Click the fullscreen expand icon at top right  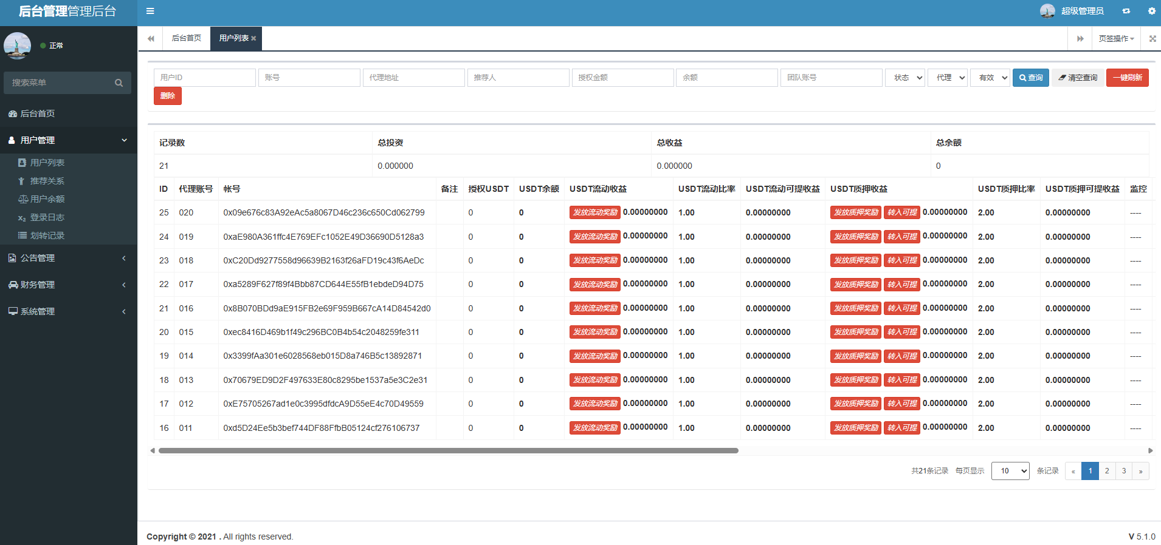pyautogui.click(x=1152, y=38)
